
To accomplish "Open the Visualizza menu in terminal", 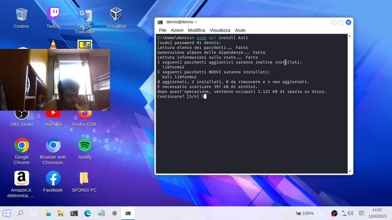I will click(220, 30).
